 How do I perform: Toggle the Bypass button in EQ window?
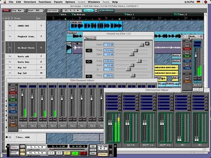[x=90, y=38]
